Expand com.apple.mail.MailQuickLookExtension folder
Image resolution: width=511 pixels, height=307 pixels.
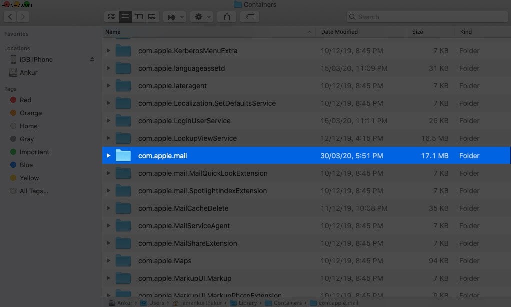[x=108, y=173]
